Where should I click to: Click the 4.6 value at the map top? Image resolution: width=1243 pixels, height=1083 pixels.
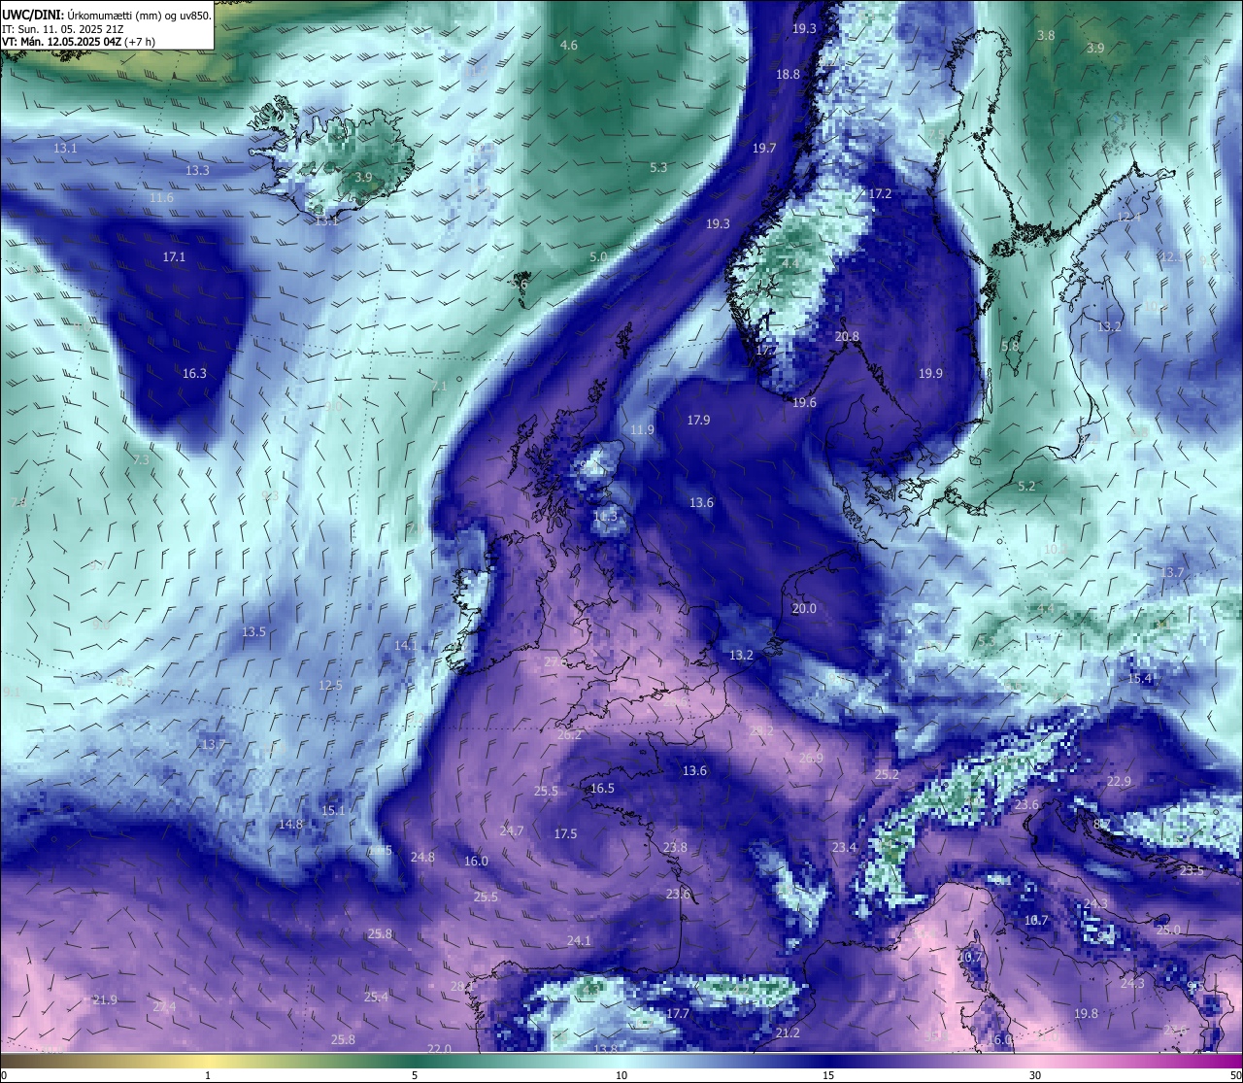(569, 46)
